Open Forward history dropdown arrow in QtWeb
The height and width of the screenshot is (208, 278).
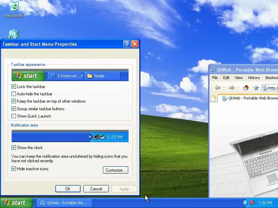pos(238,88)
